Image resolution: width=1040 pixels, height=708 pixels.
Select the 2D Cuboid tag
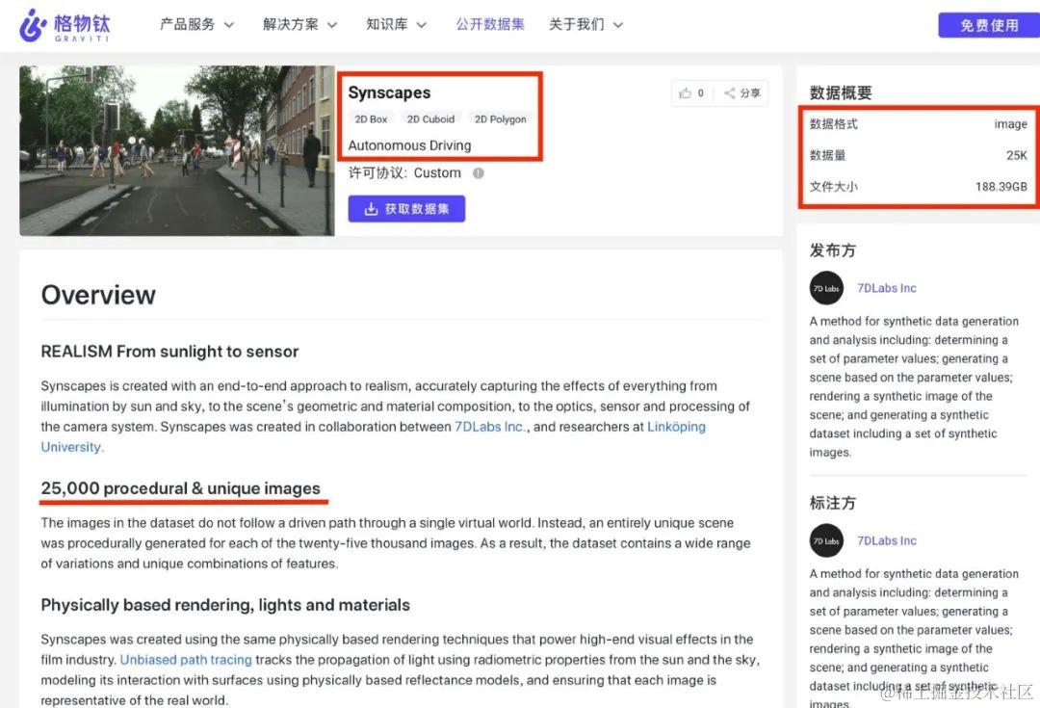point(430,119)
